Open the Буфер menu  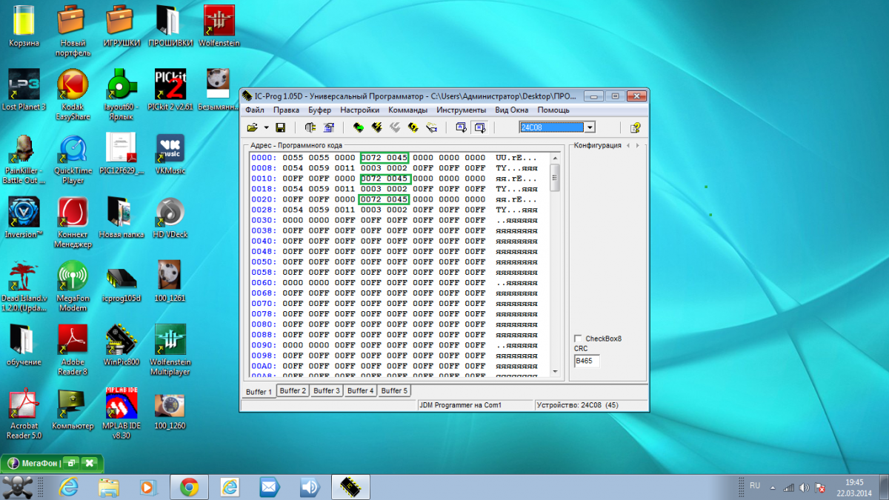point(320,110)
